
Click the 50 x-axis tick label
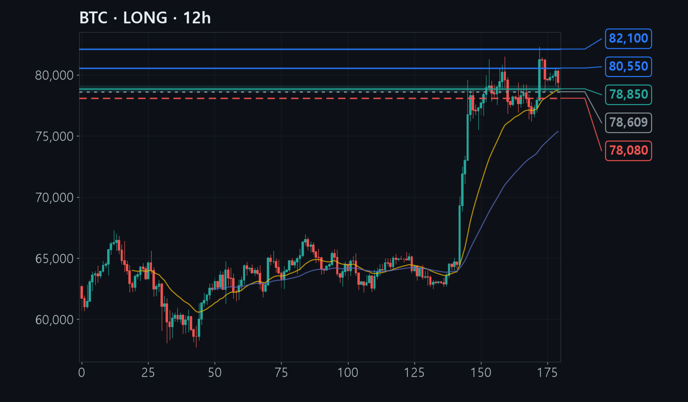[x=215, y=373]
